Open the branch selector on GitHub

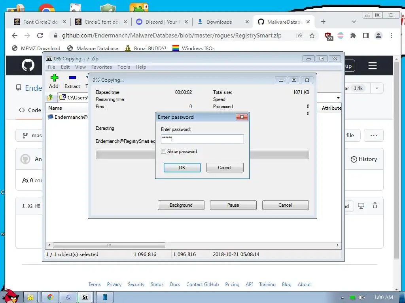29,135
